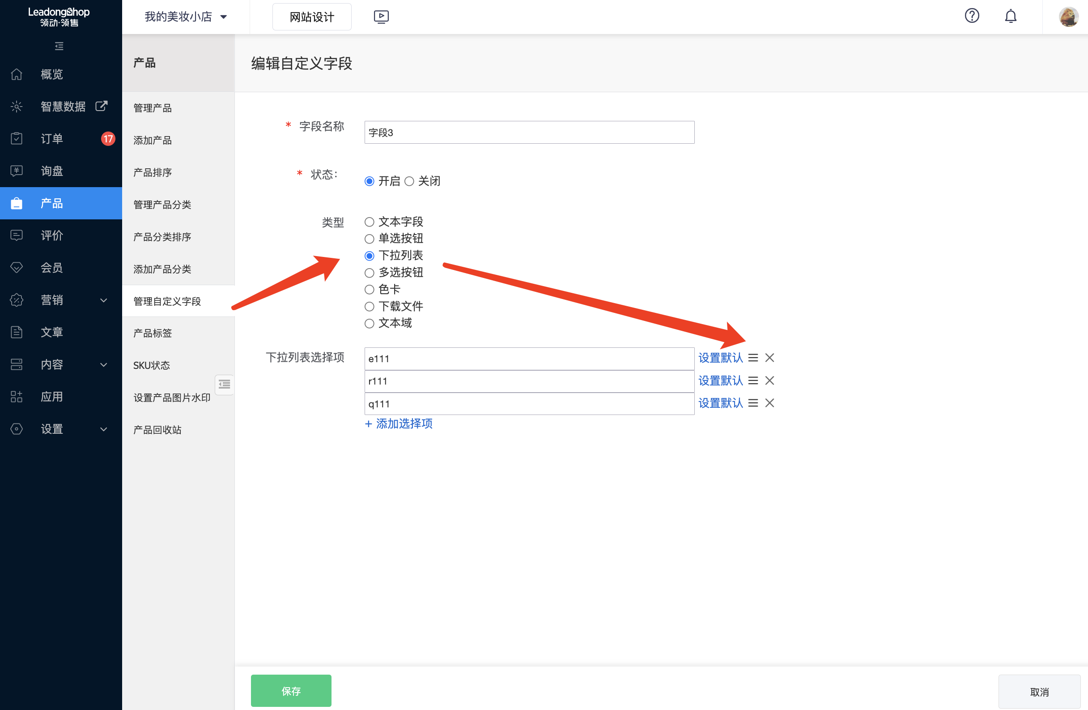Click the user avatar in the top right
The image size is (1088, 710).
click(1068, 17)
